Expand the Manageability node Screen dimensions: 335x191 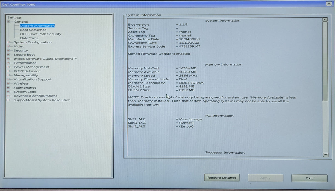8,75
